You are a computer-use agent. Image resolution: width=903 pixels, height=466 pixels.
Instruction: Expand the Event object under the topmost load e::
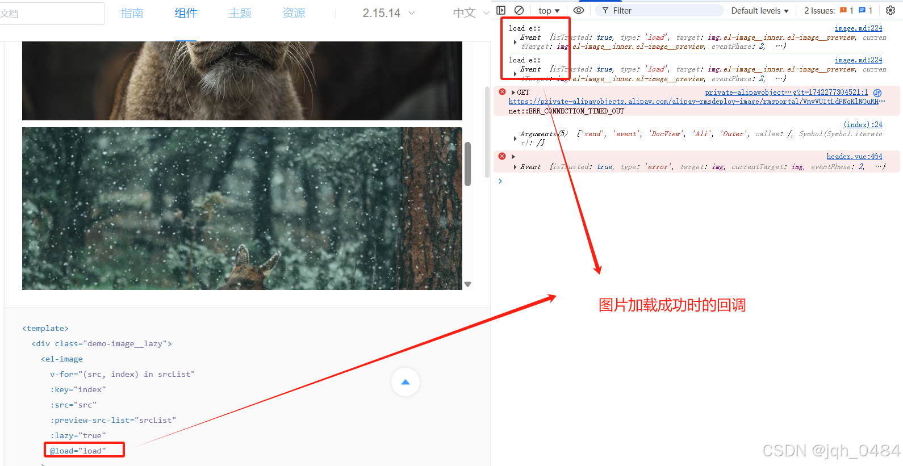tap(515, 42)
